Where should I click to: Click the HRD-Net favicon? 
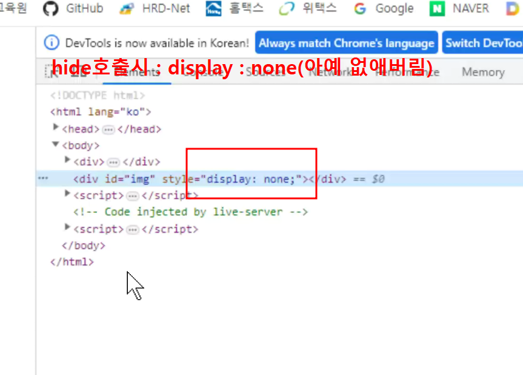(127, 8)
